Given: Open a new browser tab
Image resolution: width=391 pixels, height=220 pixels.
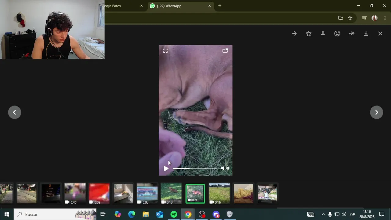Looking at the screenshot, I should [x=220, y=6].
